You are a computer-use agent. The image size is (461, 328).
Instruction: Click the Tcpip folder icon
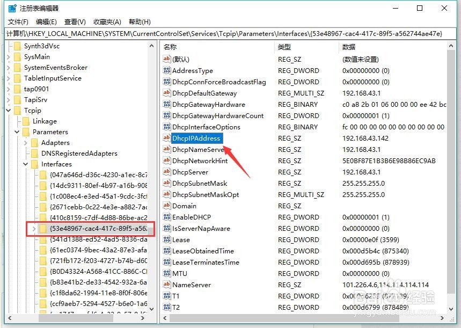point(18,110)
